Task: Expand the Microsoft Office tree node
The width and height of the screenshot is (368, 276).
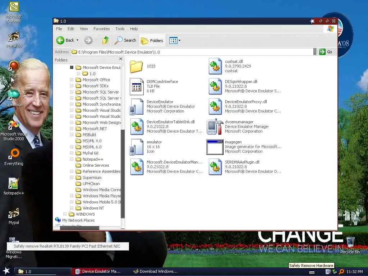Action: tap(72, 80)
